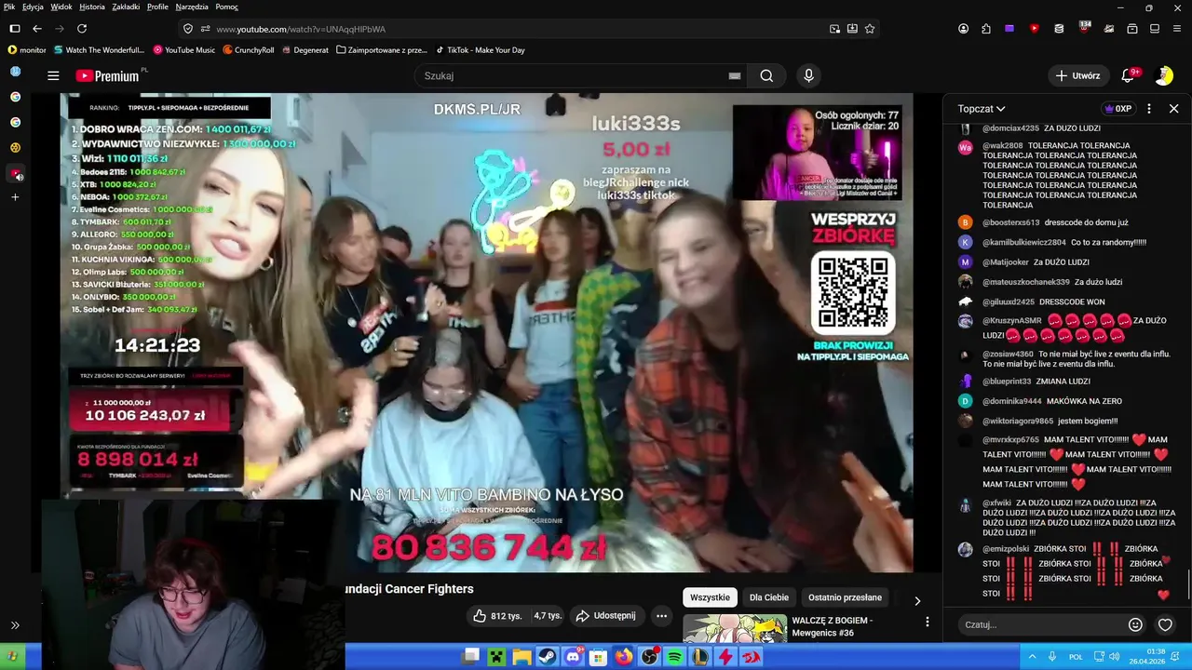The image size is (1192, 670).
Task: Open the Zaimportowane z prze... bookmarks folder
Action: (x=382, y=50)
